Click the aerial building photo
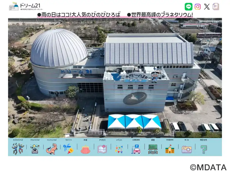Viewport: 230px width, 172px height. click(x=115, y=77)
